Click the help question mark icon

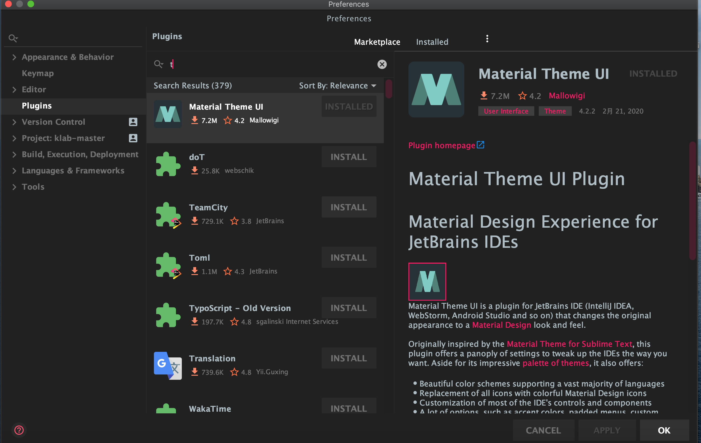(19, 430)
